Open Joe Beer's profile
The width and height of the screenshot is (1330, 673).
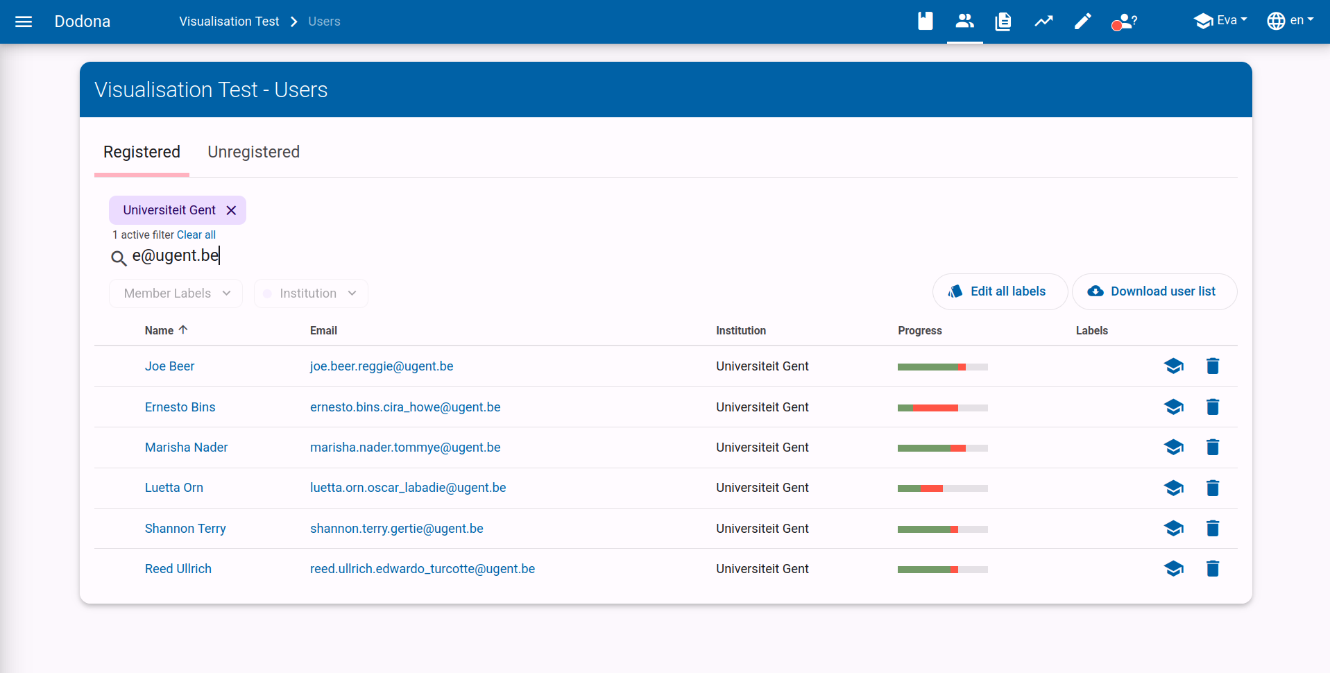click(169, 366)
